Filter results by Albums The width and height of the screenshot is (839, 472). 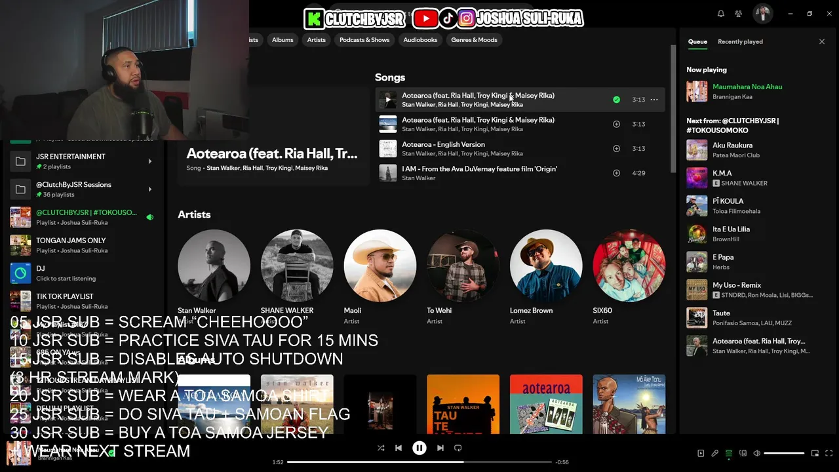click(x=283, y=40)
